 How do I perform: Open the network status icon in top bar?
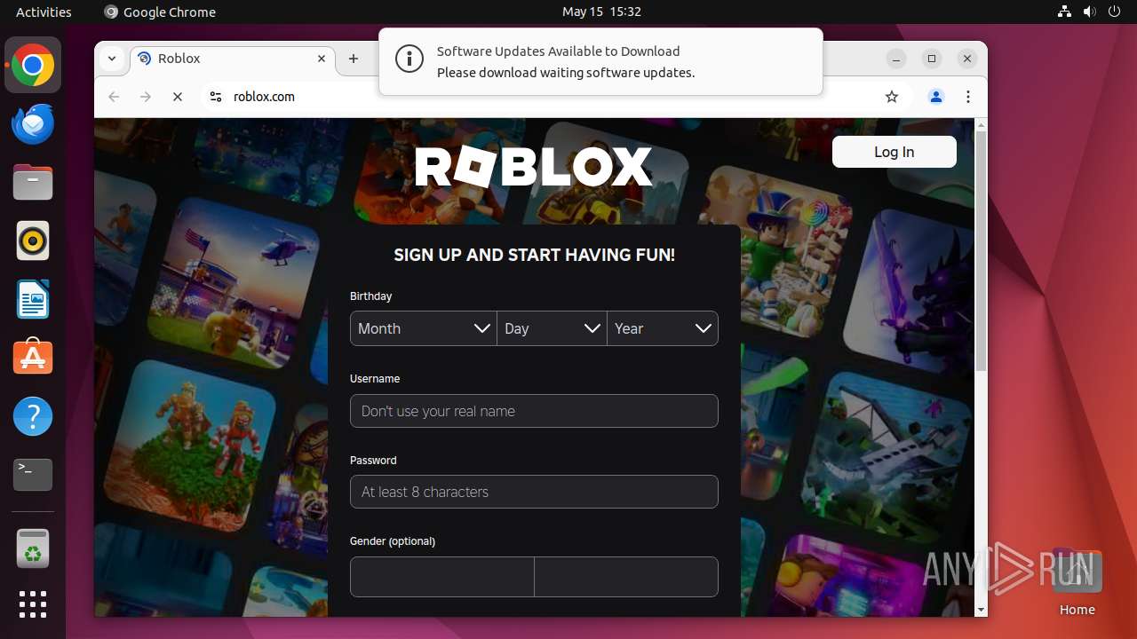1065,12
